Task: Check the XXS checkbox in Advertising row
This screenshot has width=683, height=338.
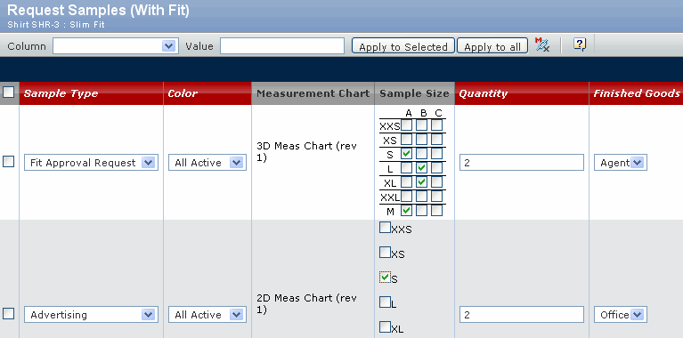Action: pos(385,228)
